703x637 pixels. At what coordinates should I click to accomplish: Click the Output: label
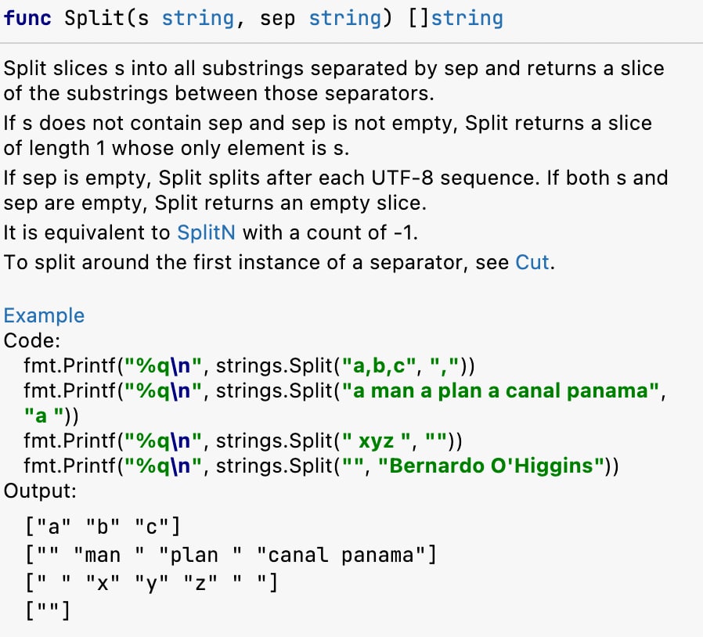tap(40, 491)
